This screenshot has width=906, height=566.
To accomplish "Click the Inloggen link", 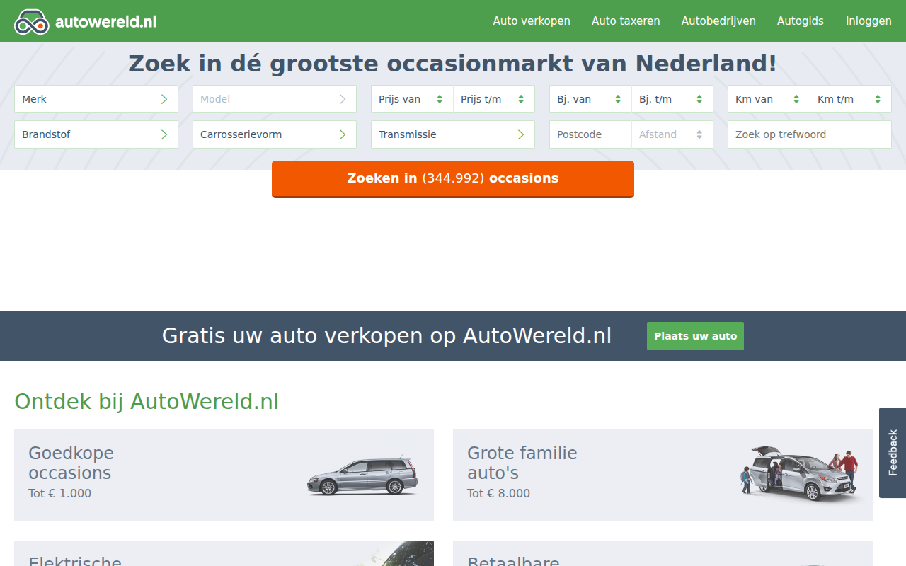I will point(868,21).
